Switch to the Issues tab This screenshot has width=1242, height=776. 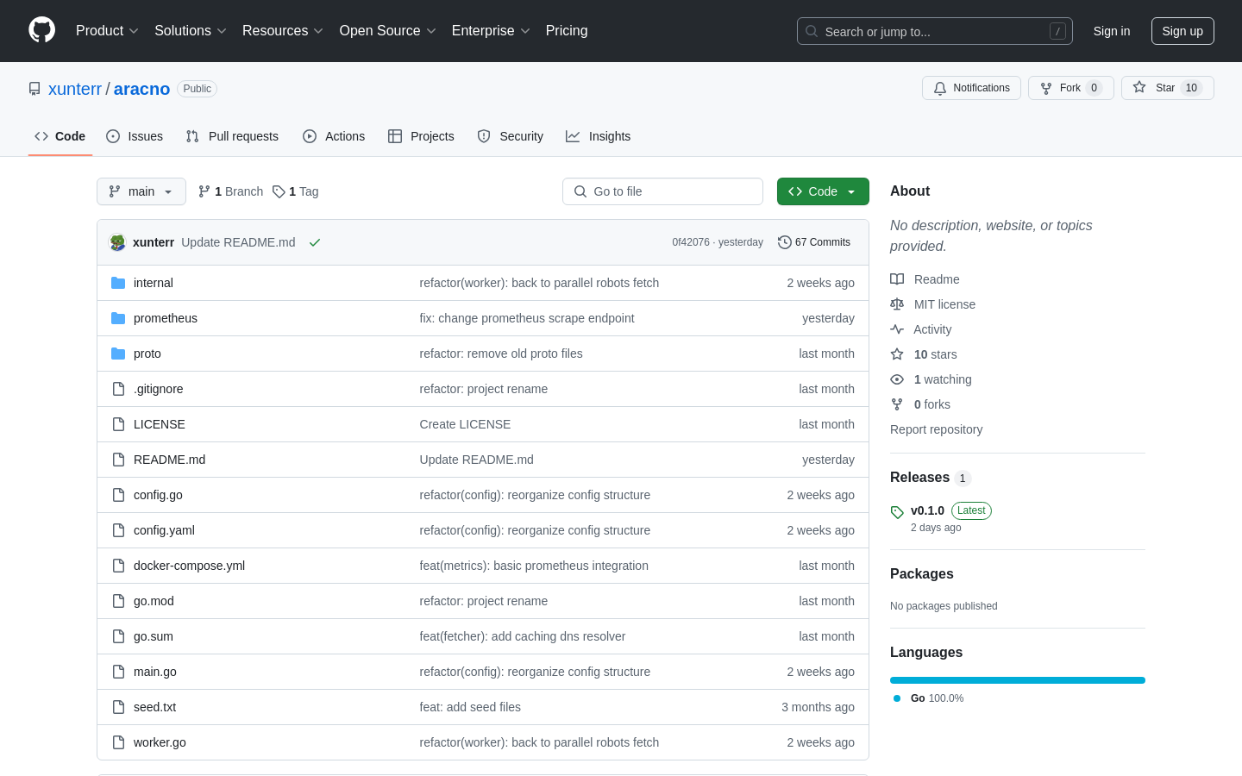(135, 136)
